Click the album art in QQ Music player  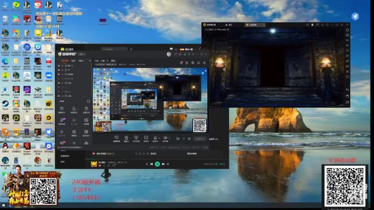(94, 164)
